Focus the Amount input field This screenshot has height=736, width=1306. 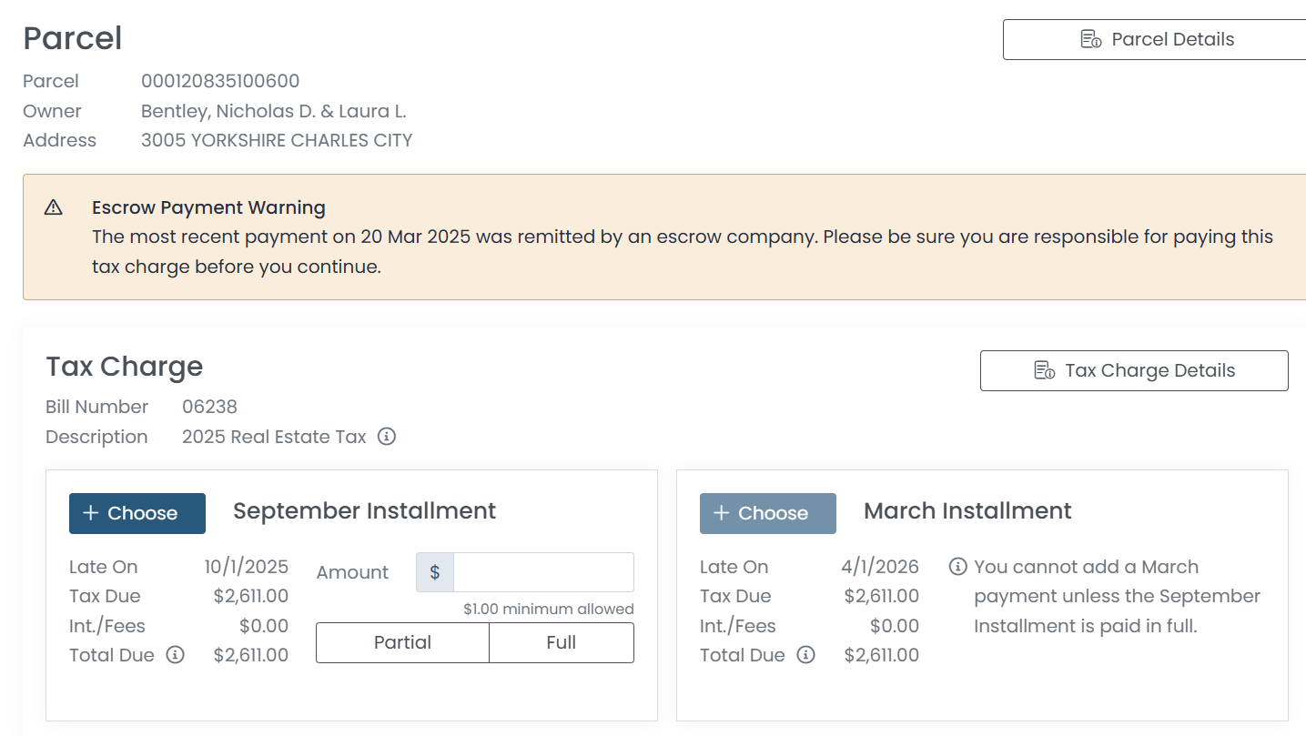click(x=543, y=572)
